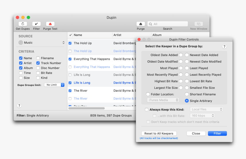This screenshot has height=159, width=246.
Task: Select Most Recently Played radio button
Action: point(181,75)
